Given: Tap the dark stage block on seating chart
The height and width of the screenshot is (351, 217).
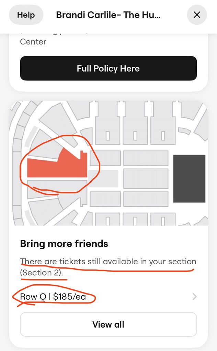Looking at the screenshot, I should [x=189, y=179].
